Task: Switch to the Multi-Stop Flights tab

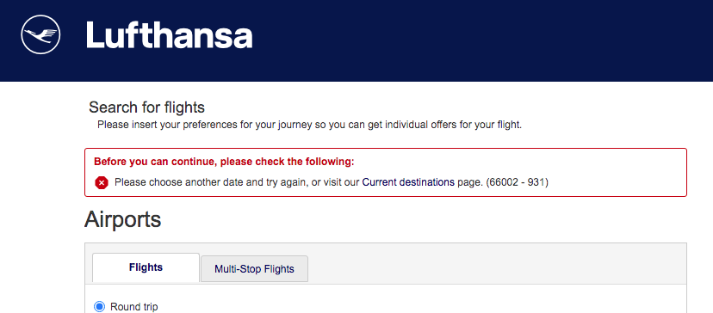Action: pos(254,269)
